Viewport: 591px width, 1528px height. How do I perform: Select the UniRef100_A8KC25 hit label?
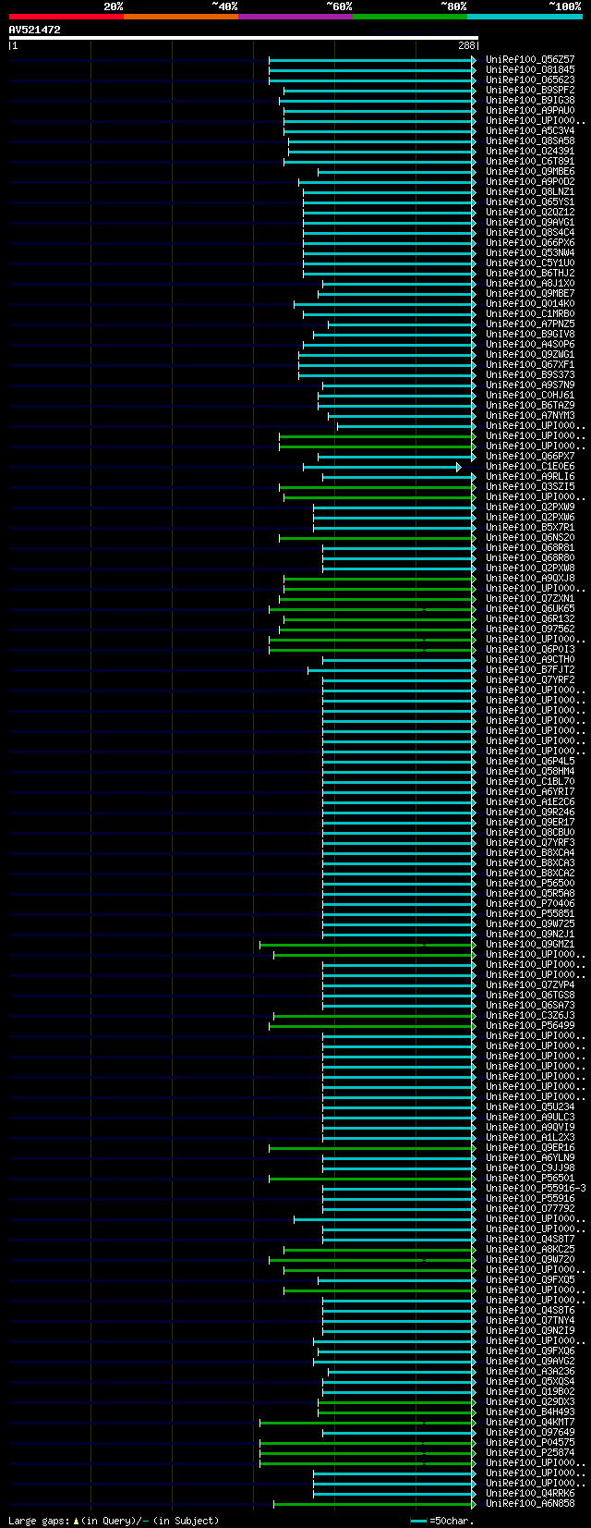pos(530,1249)
